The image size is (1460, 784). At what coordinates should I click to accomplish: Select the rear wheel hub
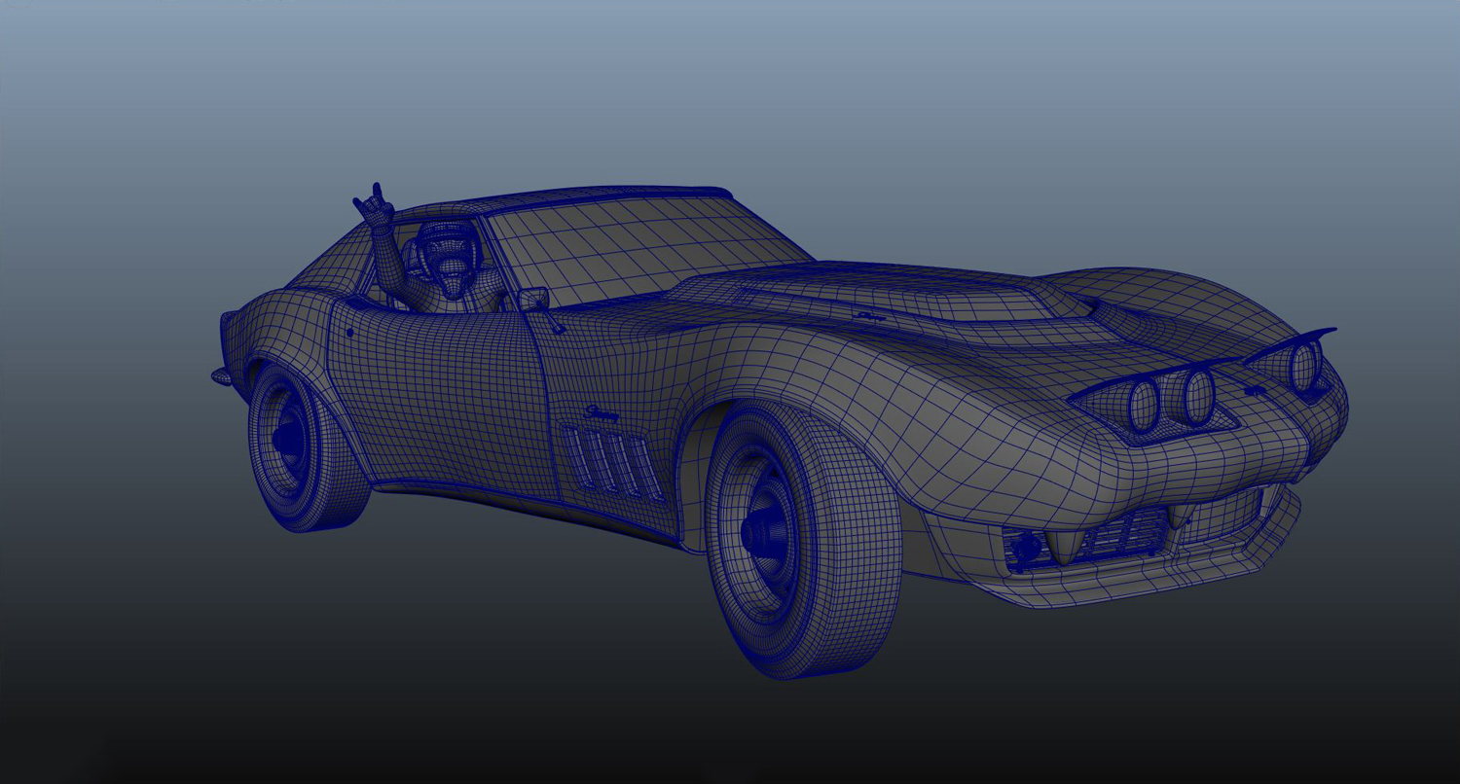point(285,440)
